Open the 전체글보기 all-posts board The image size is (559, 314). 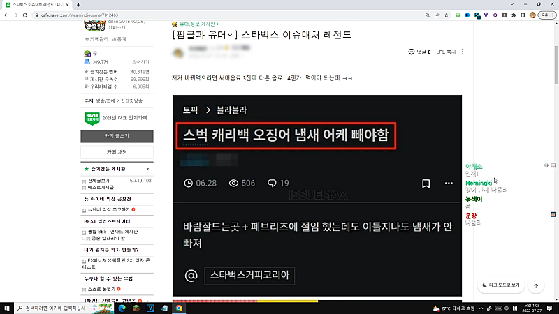click(x=99, y=181)
